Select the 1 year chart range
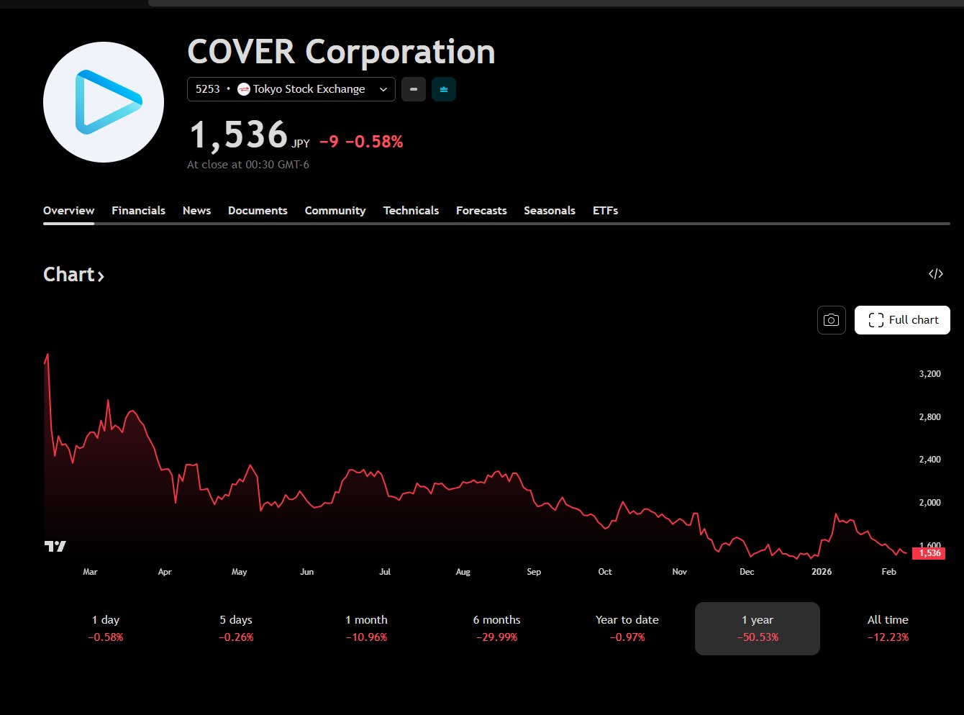The height and width of the screenshot is (715, 964). coord(758,629)
